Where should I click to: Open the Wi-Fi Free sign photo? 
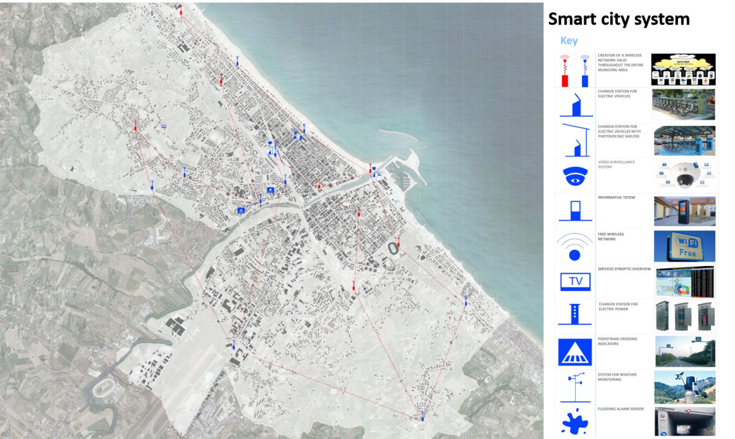click(x=684, y=246)
